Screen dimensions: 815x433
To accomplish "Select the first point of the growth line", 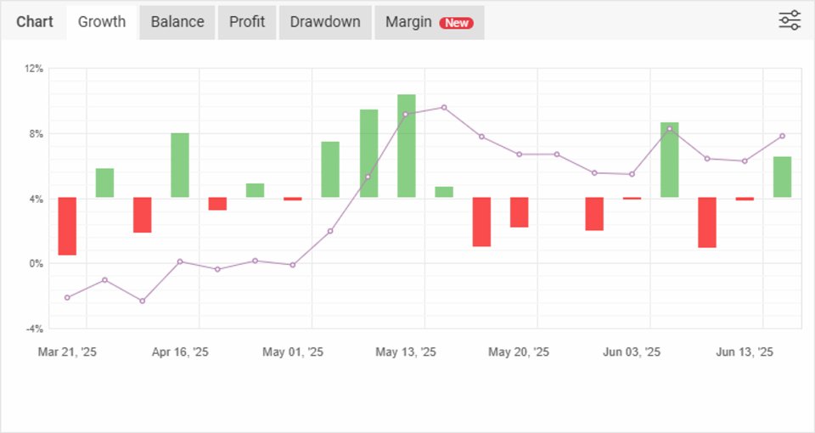I will (x=67, y=297).
